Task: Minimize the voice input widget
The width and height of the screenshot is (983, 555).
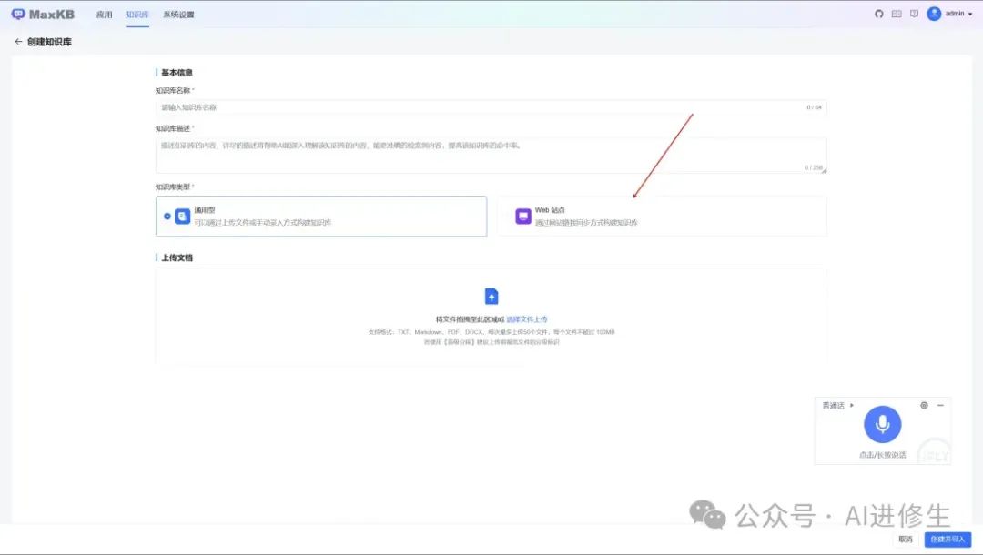Action: [x=940, y=405]
